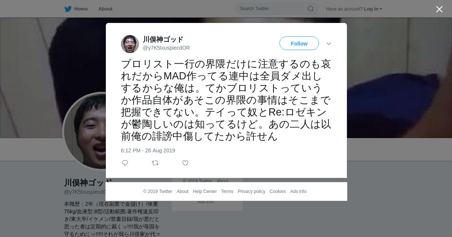The width and height of the screenshot is (452, 237).
Task: Open the Cookies footer link
Action: 278,191
